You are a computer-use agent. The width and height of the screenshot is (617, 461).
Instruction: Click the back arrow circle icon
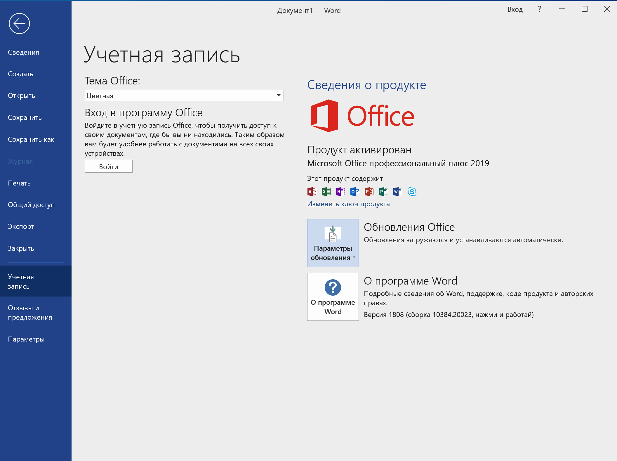pos(19,23)
